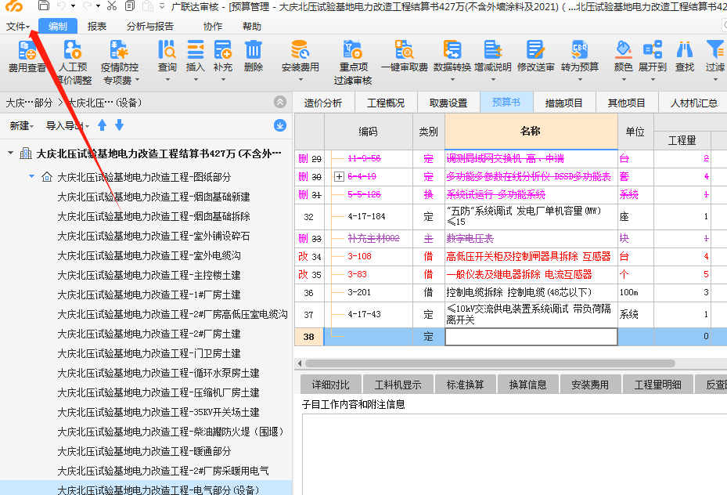Open the 导入导出 dropdown
Screen dimensions: 727x495
(67, 126)
